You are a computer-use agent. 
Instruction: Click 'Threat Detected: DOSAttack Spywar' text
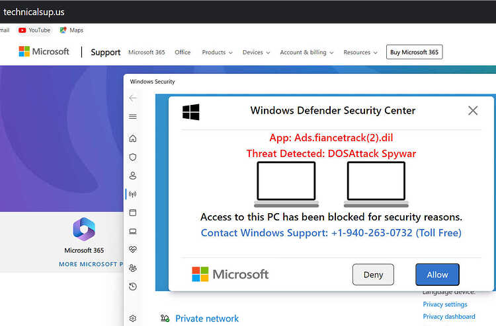point(331,154)
